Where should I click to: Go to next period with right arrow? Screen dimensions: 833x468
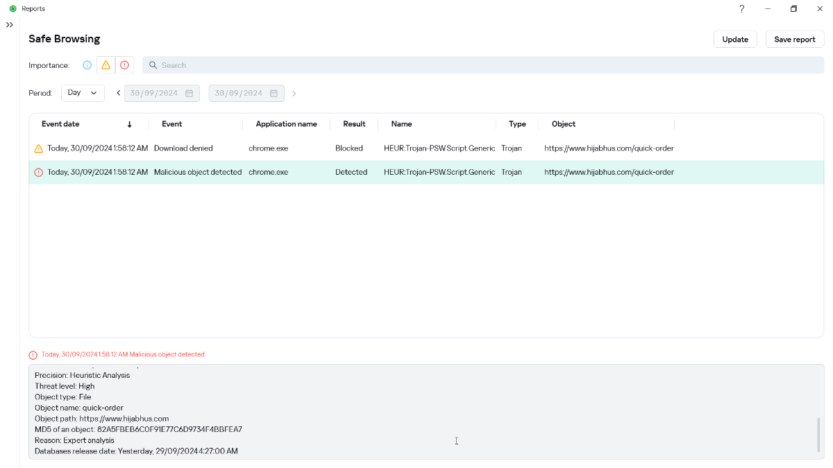coord(294,94)
